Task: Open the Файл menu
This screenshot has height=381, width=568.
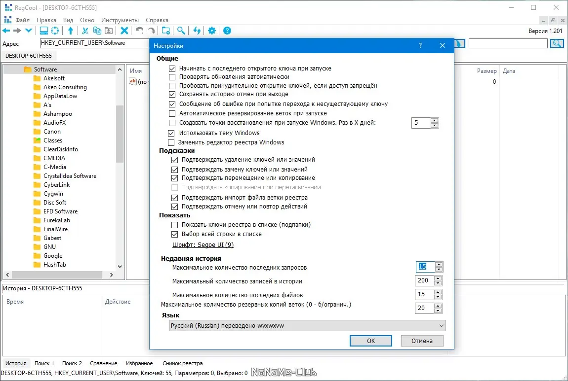Action: pos(22,20)
